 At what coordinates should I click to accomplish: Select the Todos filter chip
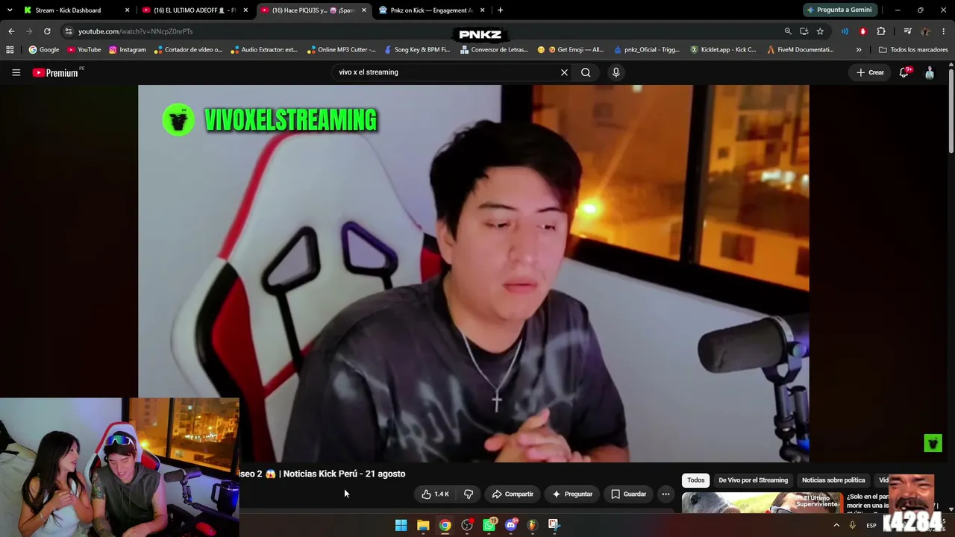695,480
